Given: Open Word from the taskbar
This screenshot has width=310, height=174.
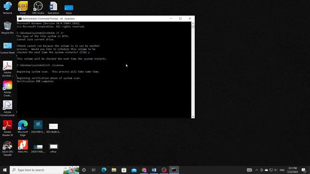Looking at the screenshot, I should pos(154,170).
